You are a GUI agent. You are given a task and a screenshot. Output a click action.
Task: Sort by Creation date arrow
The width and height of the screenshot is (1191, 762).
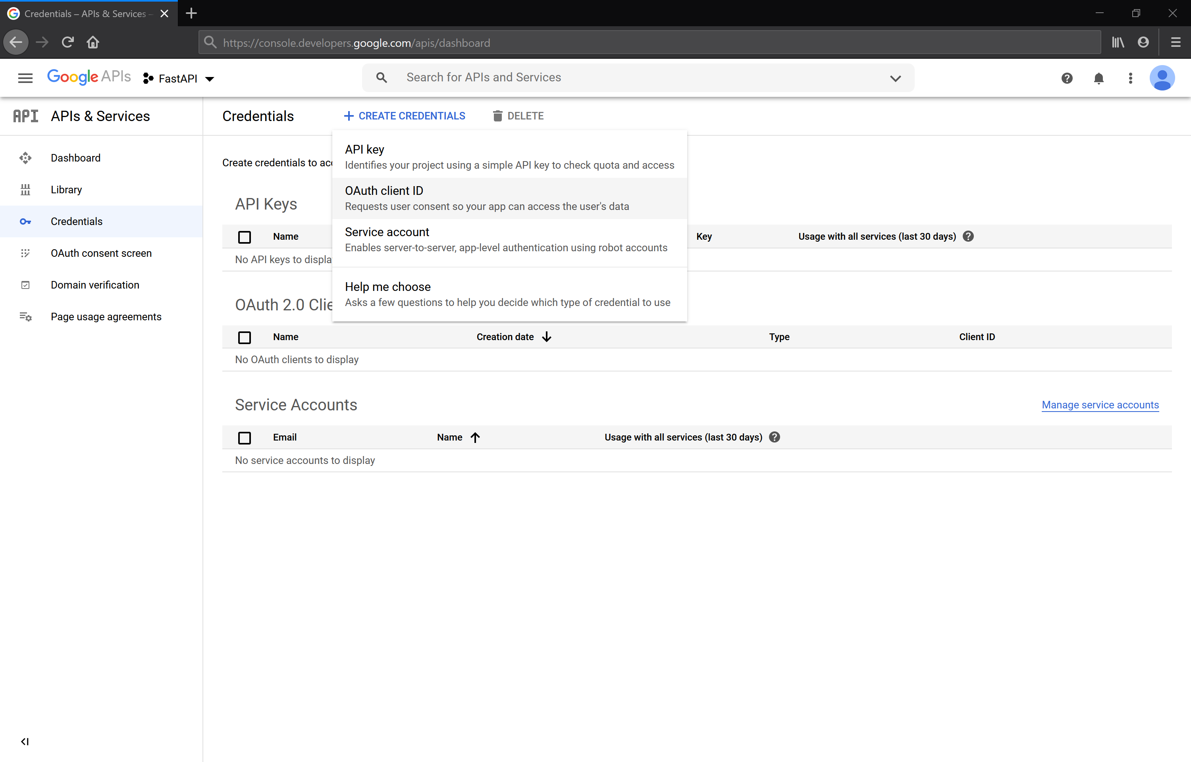click(546, 337)
